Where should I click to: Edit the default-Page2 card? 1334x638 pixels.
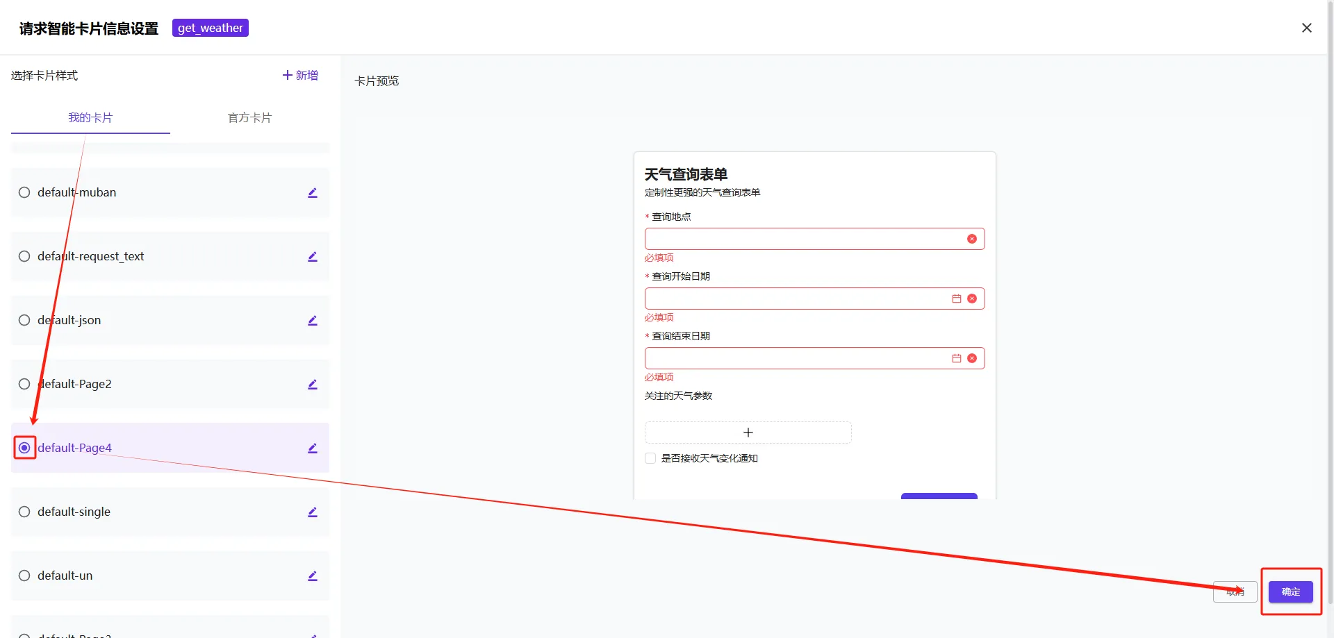[x=313, y=385]
